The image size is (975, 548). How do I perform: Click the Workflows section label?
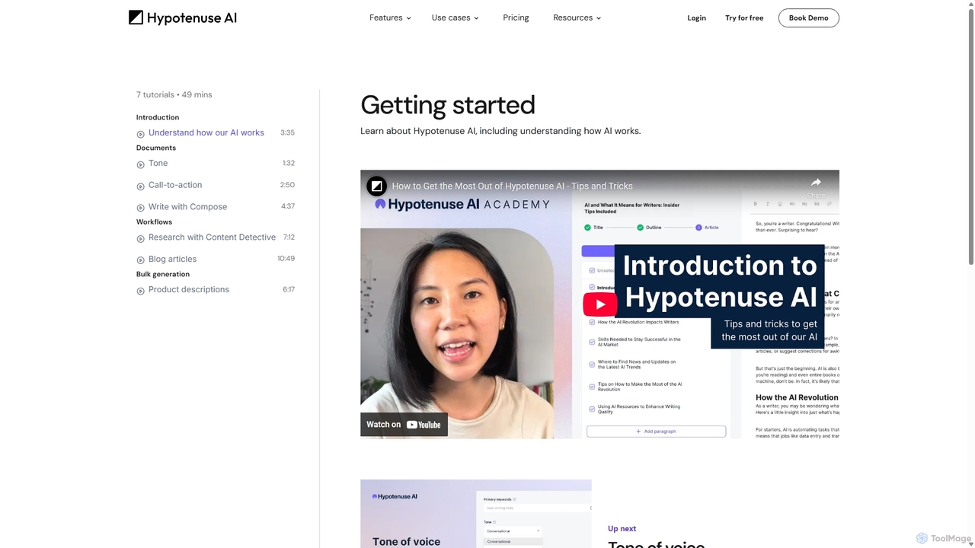point(154,221)
